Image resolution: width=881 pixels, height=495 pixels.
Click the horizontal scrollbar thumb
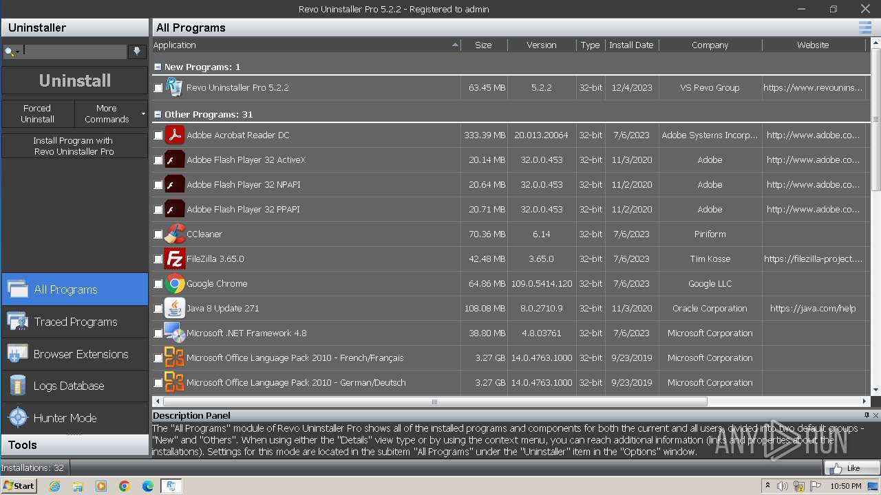(435, 401)
